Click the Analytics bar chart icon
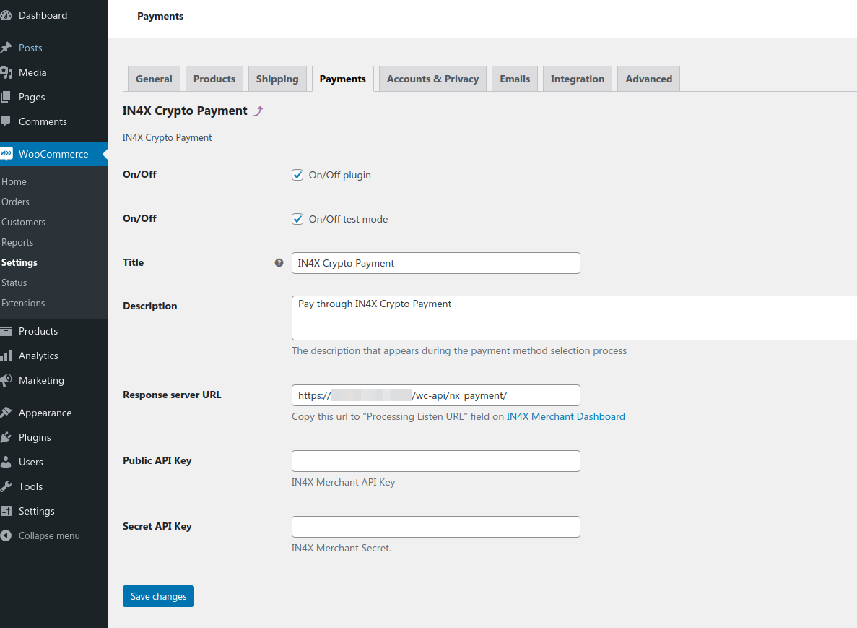The image size is (857, 628). (6, 356)
